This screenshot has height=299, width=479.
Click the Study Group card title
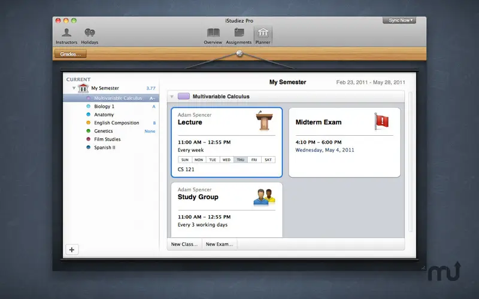pyautogui.click(x=198, y=197)
